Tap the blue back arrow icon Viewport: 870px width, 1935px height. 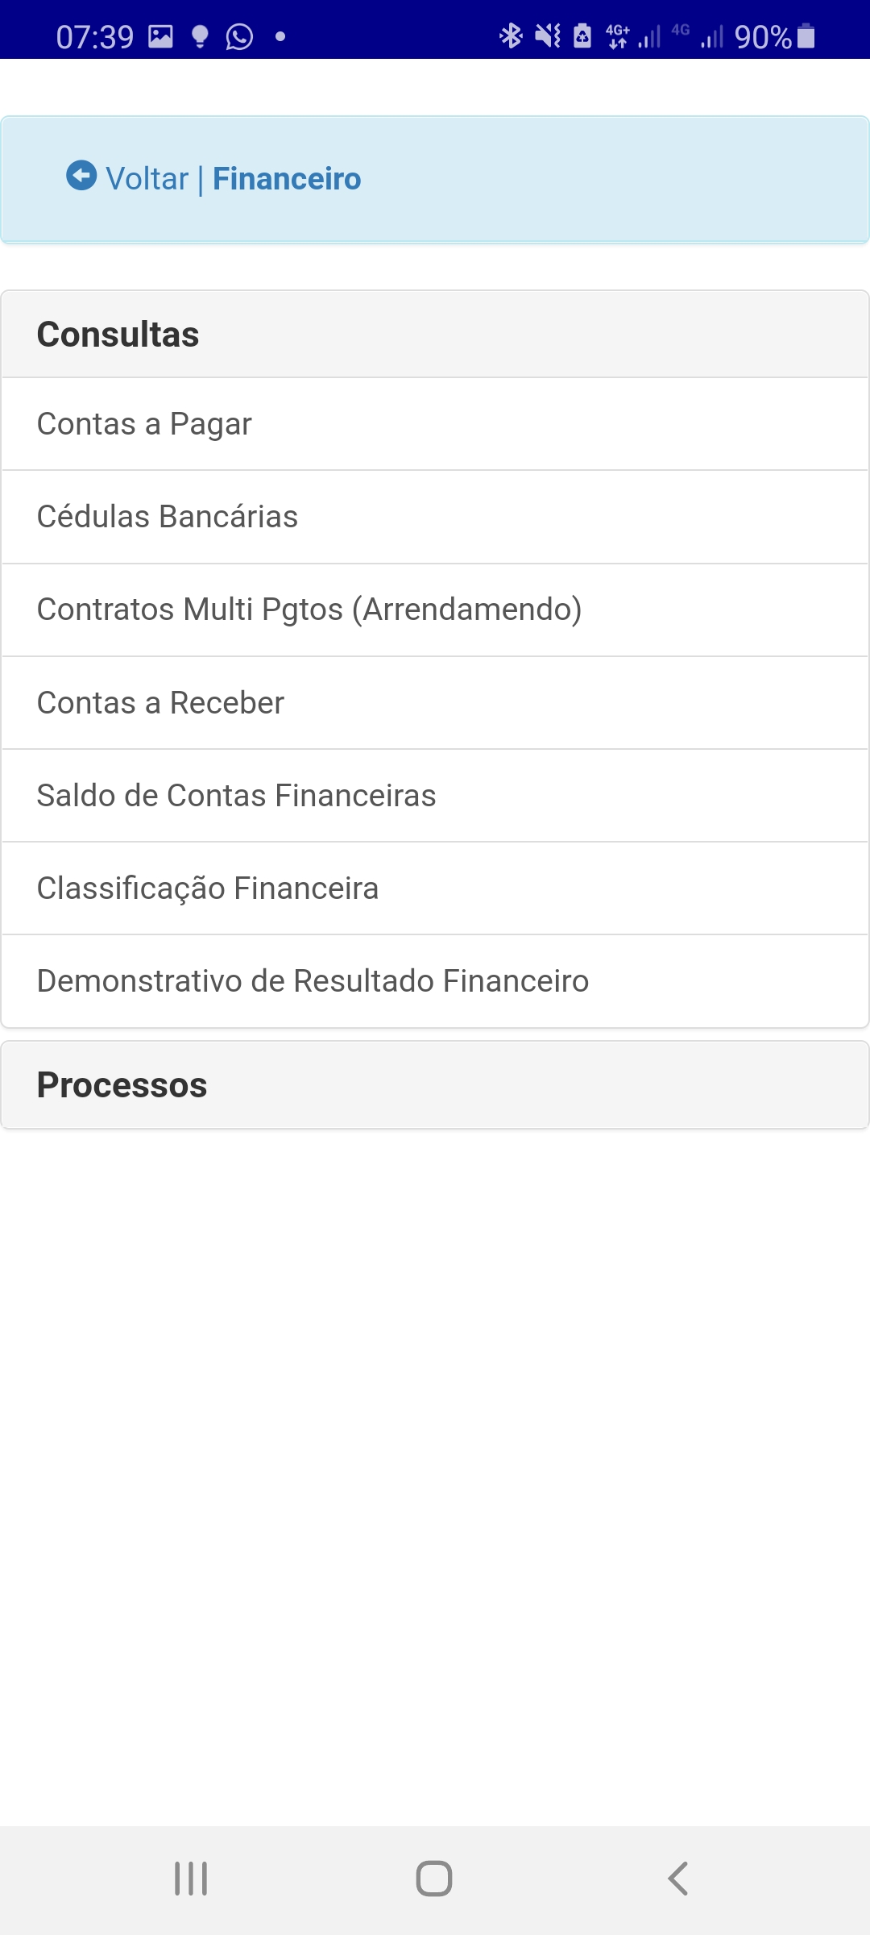pos(81,176)
